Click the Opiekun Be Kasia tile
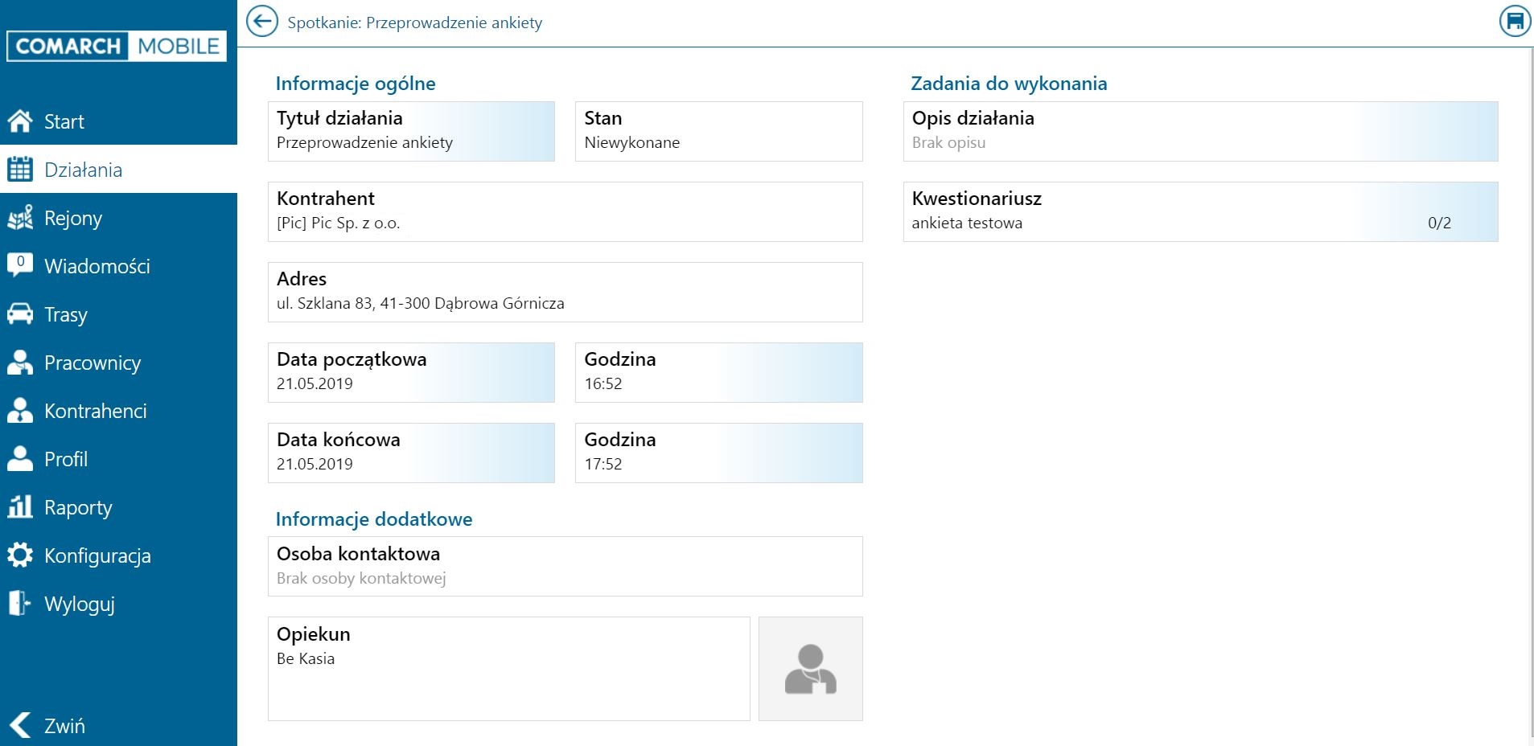The width and height of the screenshot is (1534, 746). [x=508, y=668]
